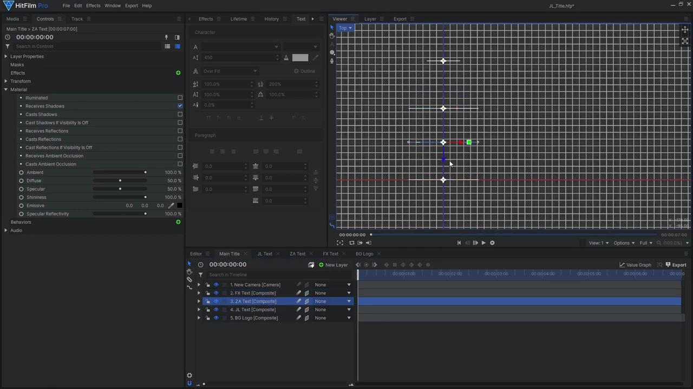
Task: Click the Emissive black color swatch
Action: 180,205
